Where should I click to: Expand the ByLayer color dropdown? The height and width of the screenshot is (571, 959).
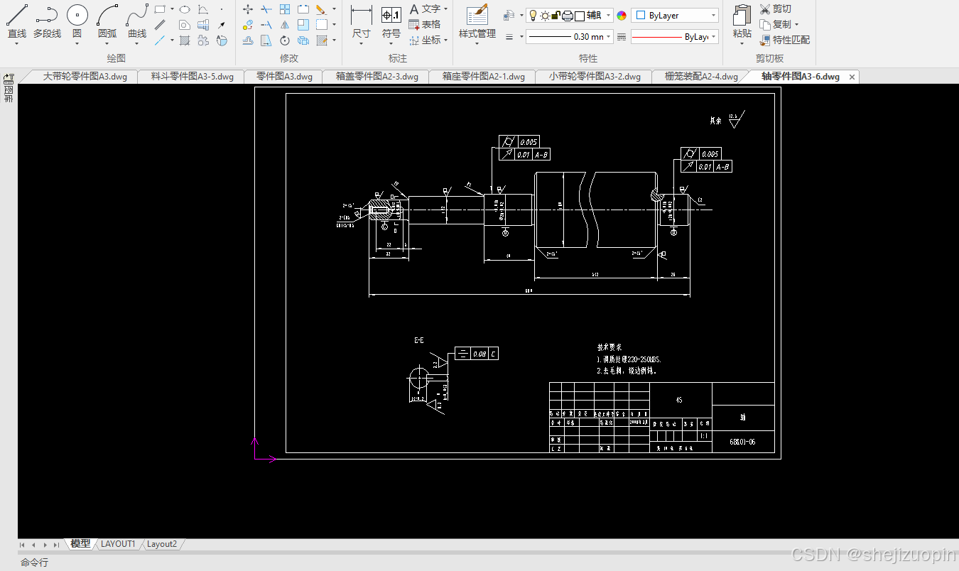pos(675,15)
